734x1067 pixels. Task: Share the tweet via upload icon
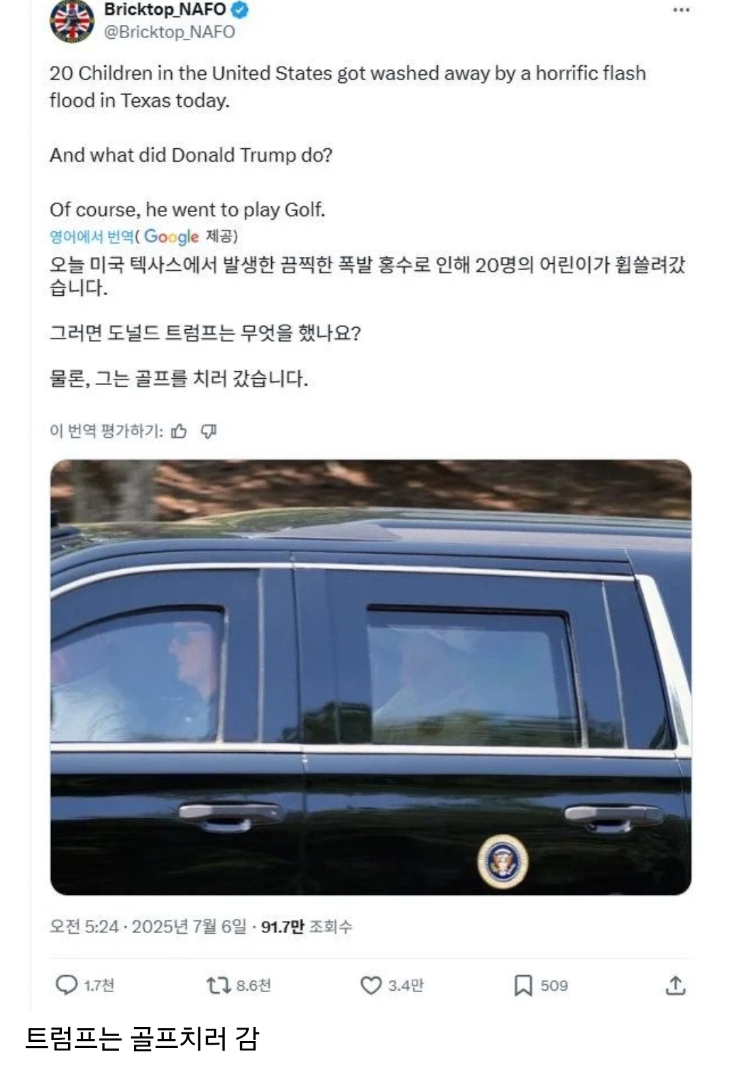pyautogui.click(x=675, y=985)
